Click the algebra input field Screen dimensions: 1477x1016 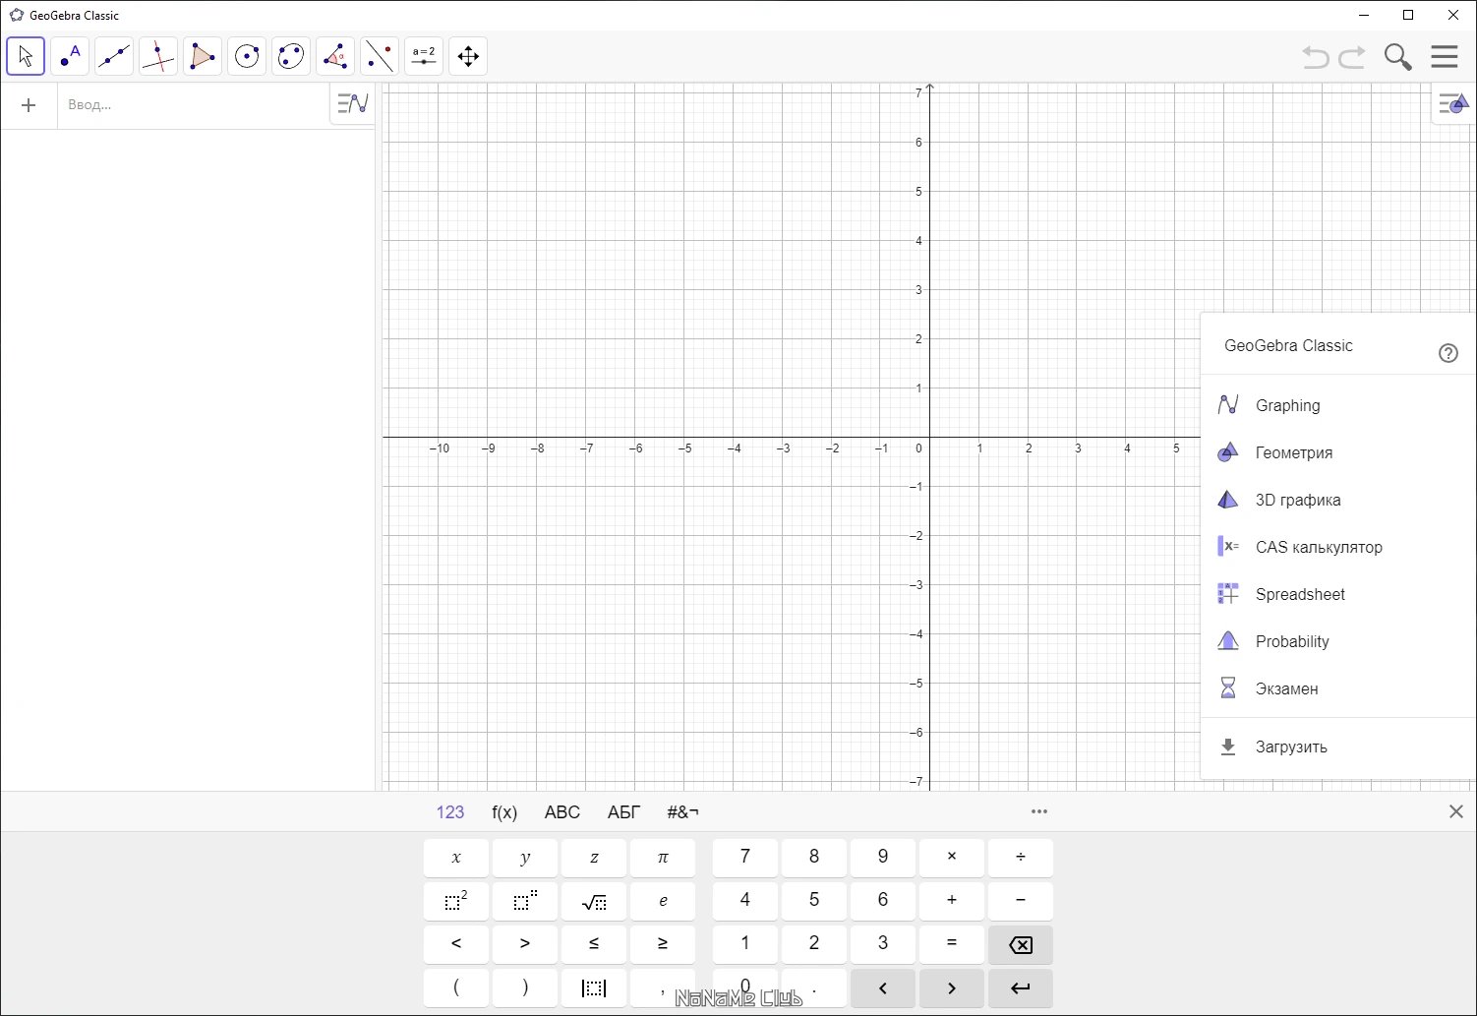(x=194, y=105)
